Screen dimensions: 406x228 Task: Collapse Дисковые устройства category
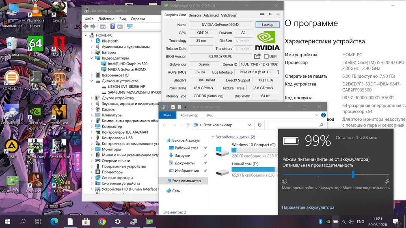pyautogui.click(x=92, y=81)
